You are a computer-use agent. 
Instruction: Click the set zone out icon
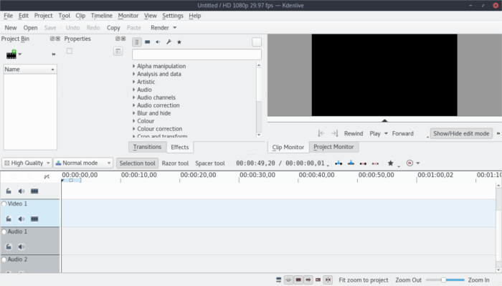[x=335, y=133]
